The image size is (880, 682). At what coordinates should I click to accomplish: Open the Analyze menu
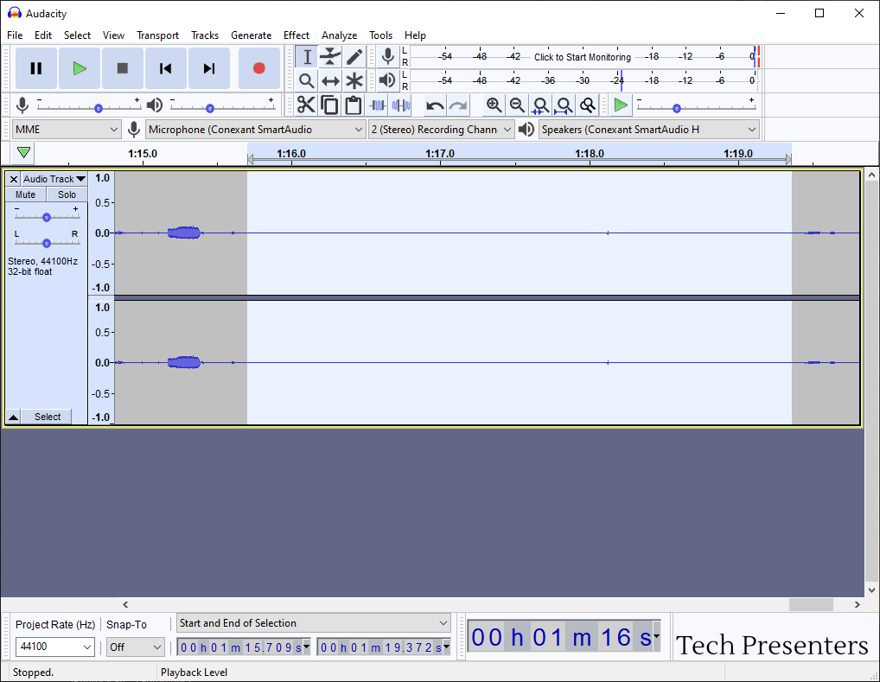340,35
